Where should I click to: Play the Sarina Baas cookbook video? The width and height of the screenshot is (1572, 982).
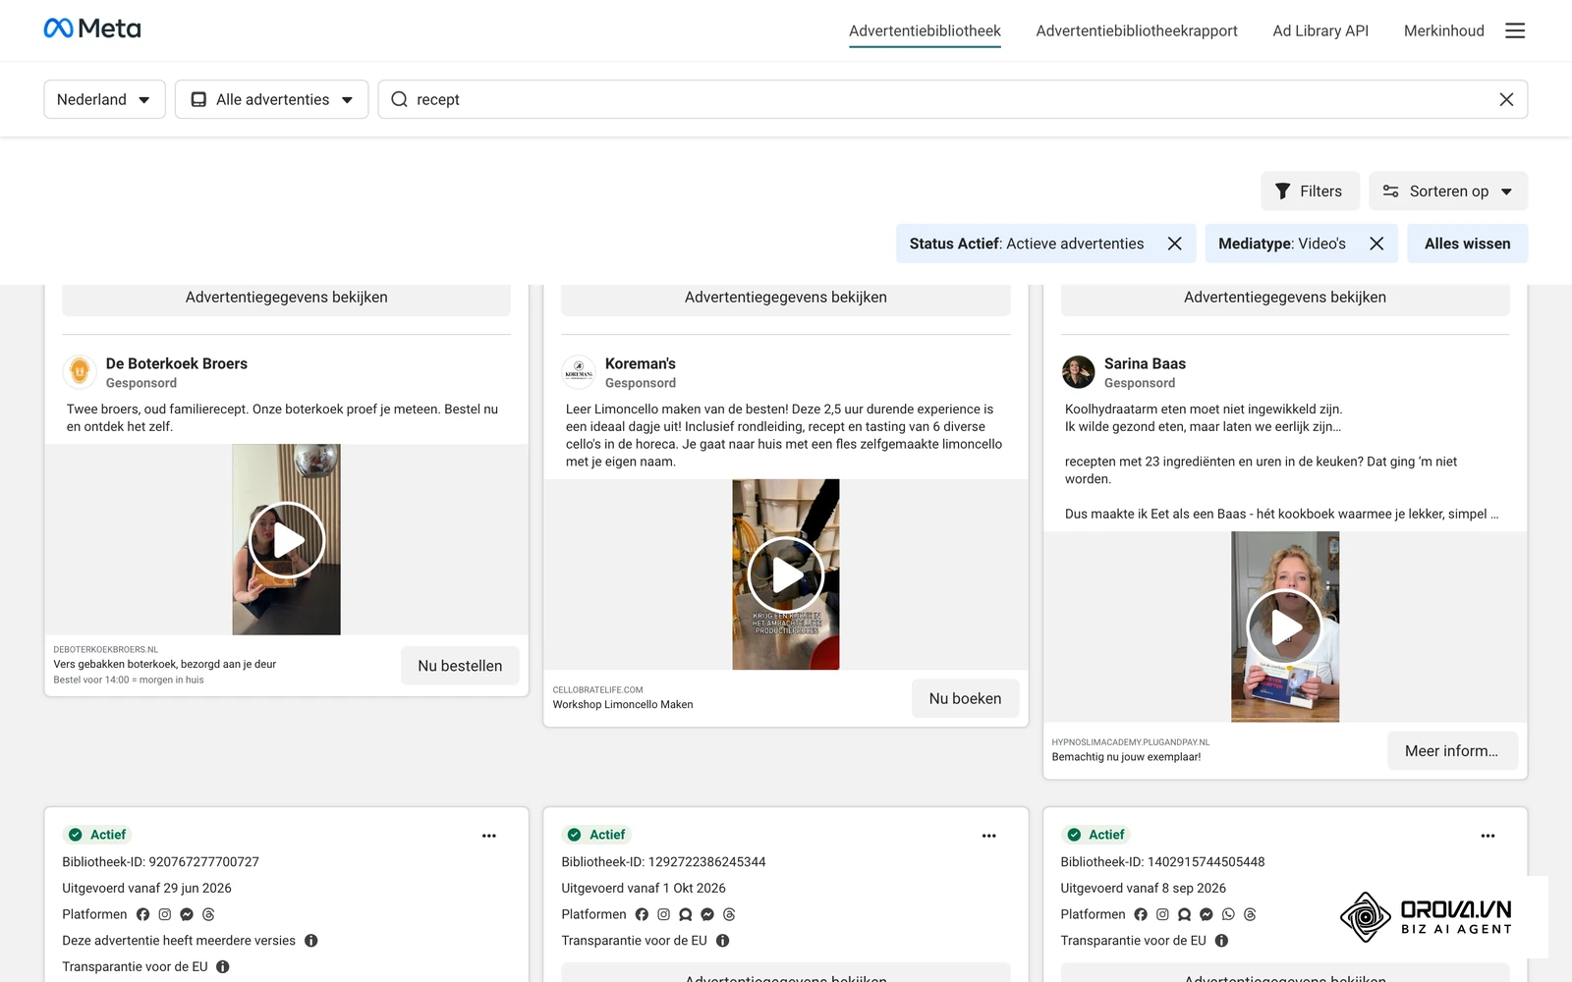tap(1285, 627)
